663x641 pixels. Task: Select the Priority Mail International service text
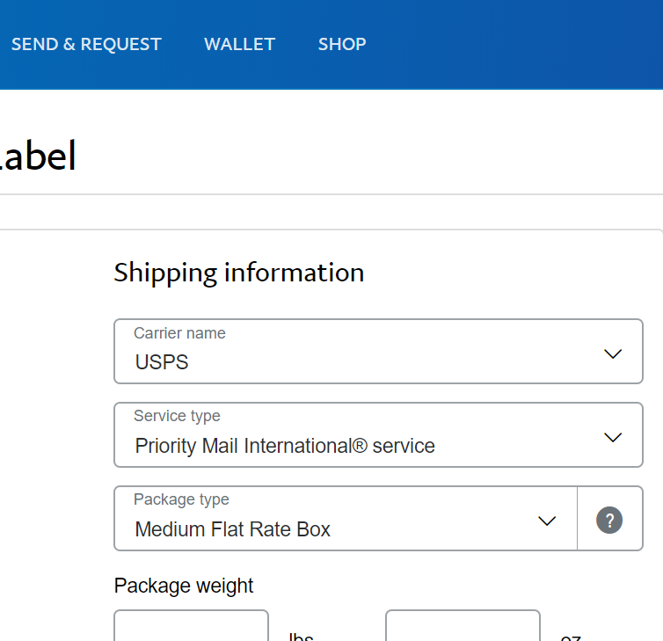(x=285, y=446)
